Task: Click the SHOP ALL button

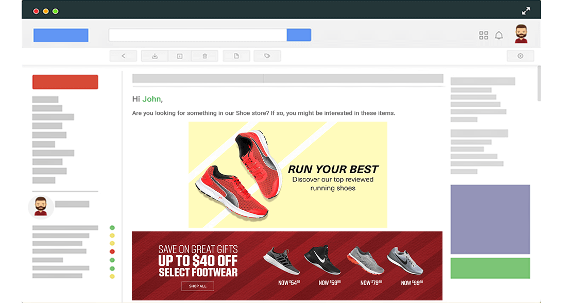Action: [x=197, y=286]
